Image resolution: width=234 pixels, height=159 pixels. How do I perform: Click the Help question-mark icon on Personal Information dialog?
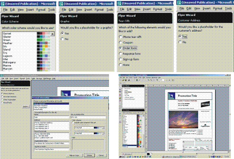105,98
